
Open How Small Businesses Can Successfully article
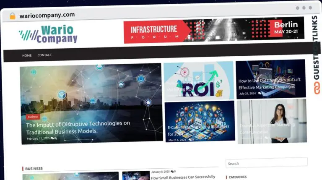183,177
